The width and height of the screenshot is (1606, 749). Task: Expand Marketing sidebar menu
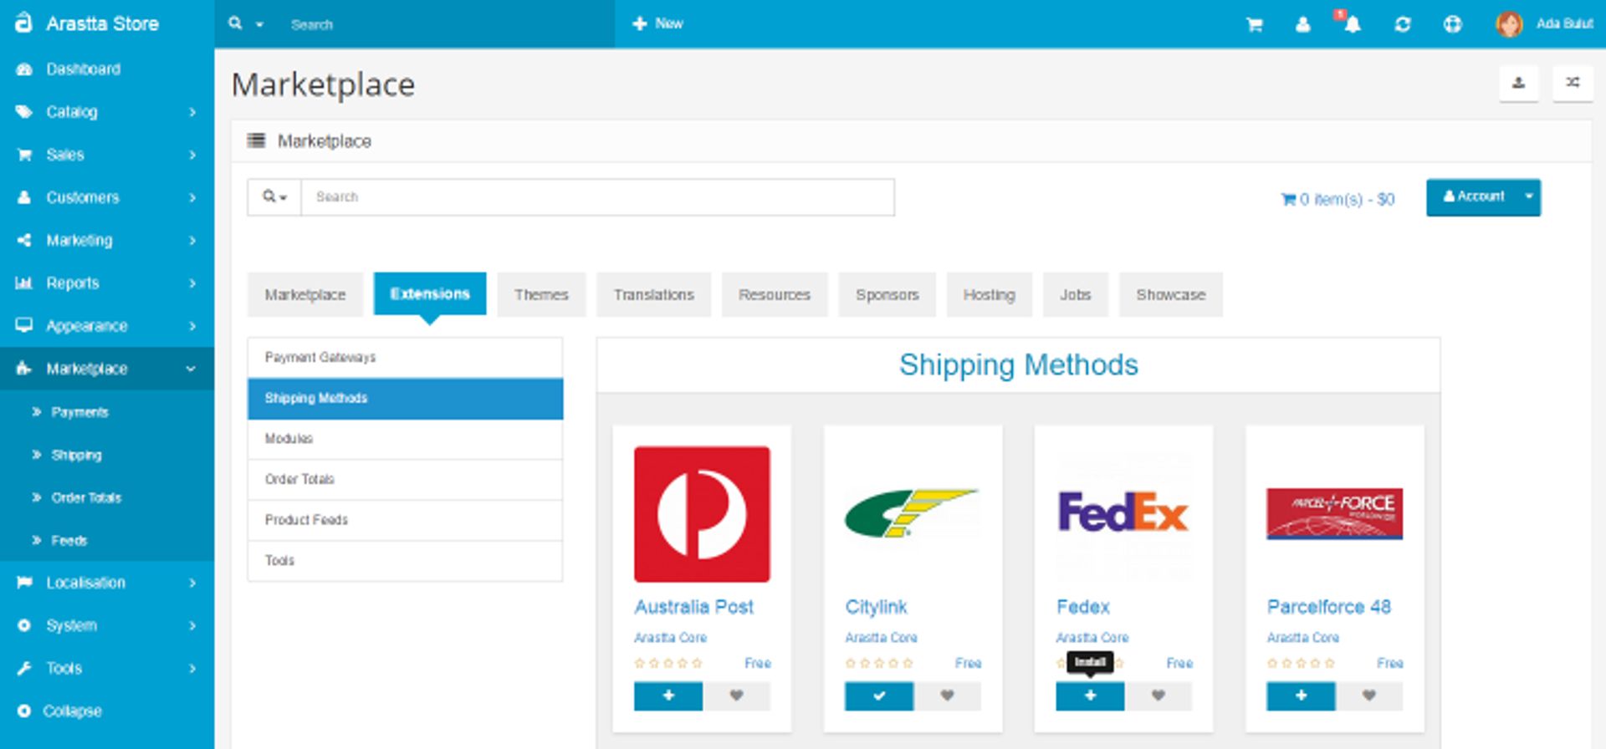click(107, 240)
